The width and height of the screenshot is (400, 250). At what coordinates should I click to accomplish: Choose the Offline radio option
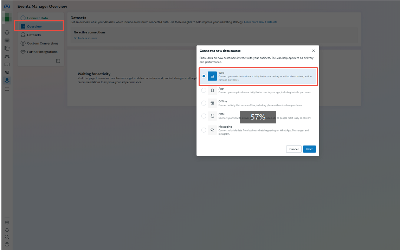point(204,103)
